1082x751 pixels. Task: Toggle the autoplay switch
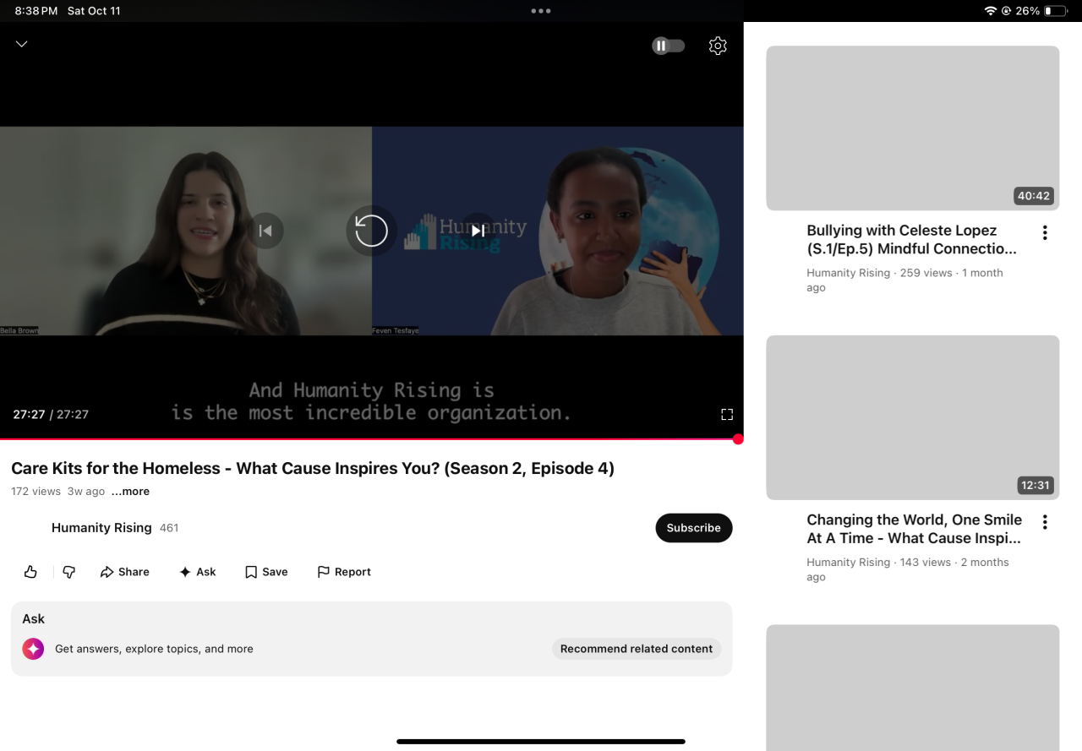(668, 46)
